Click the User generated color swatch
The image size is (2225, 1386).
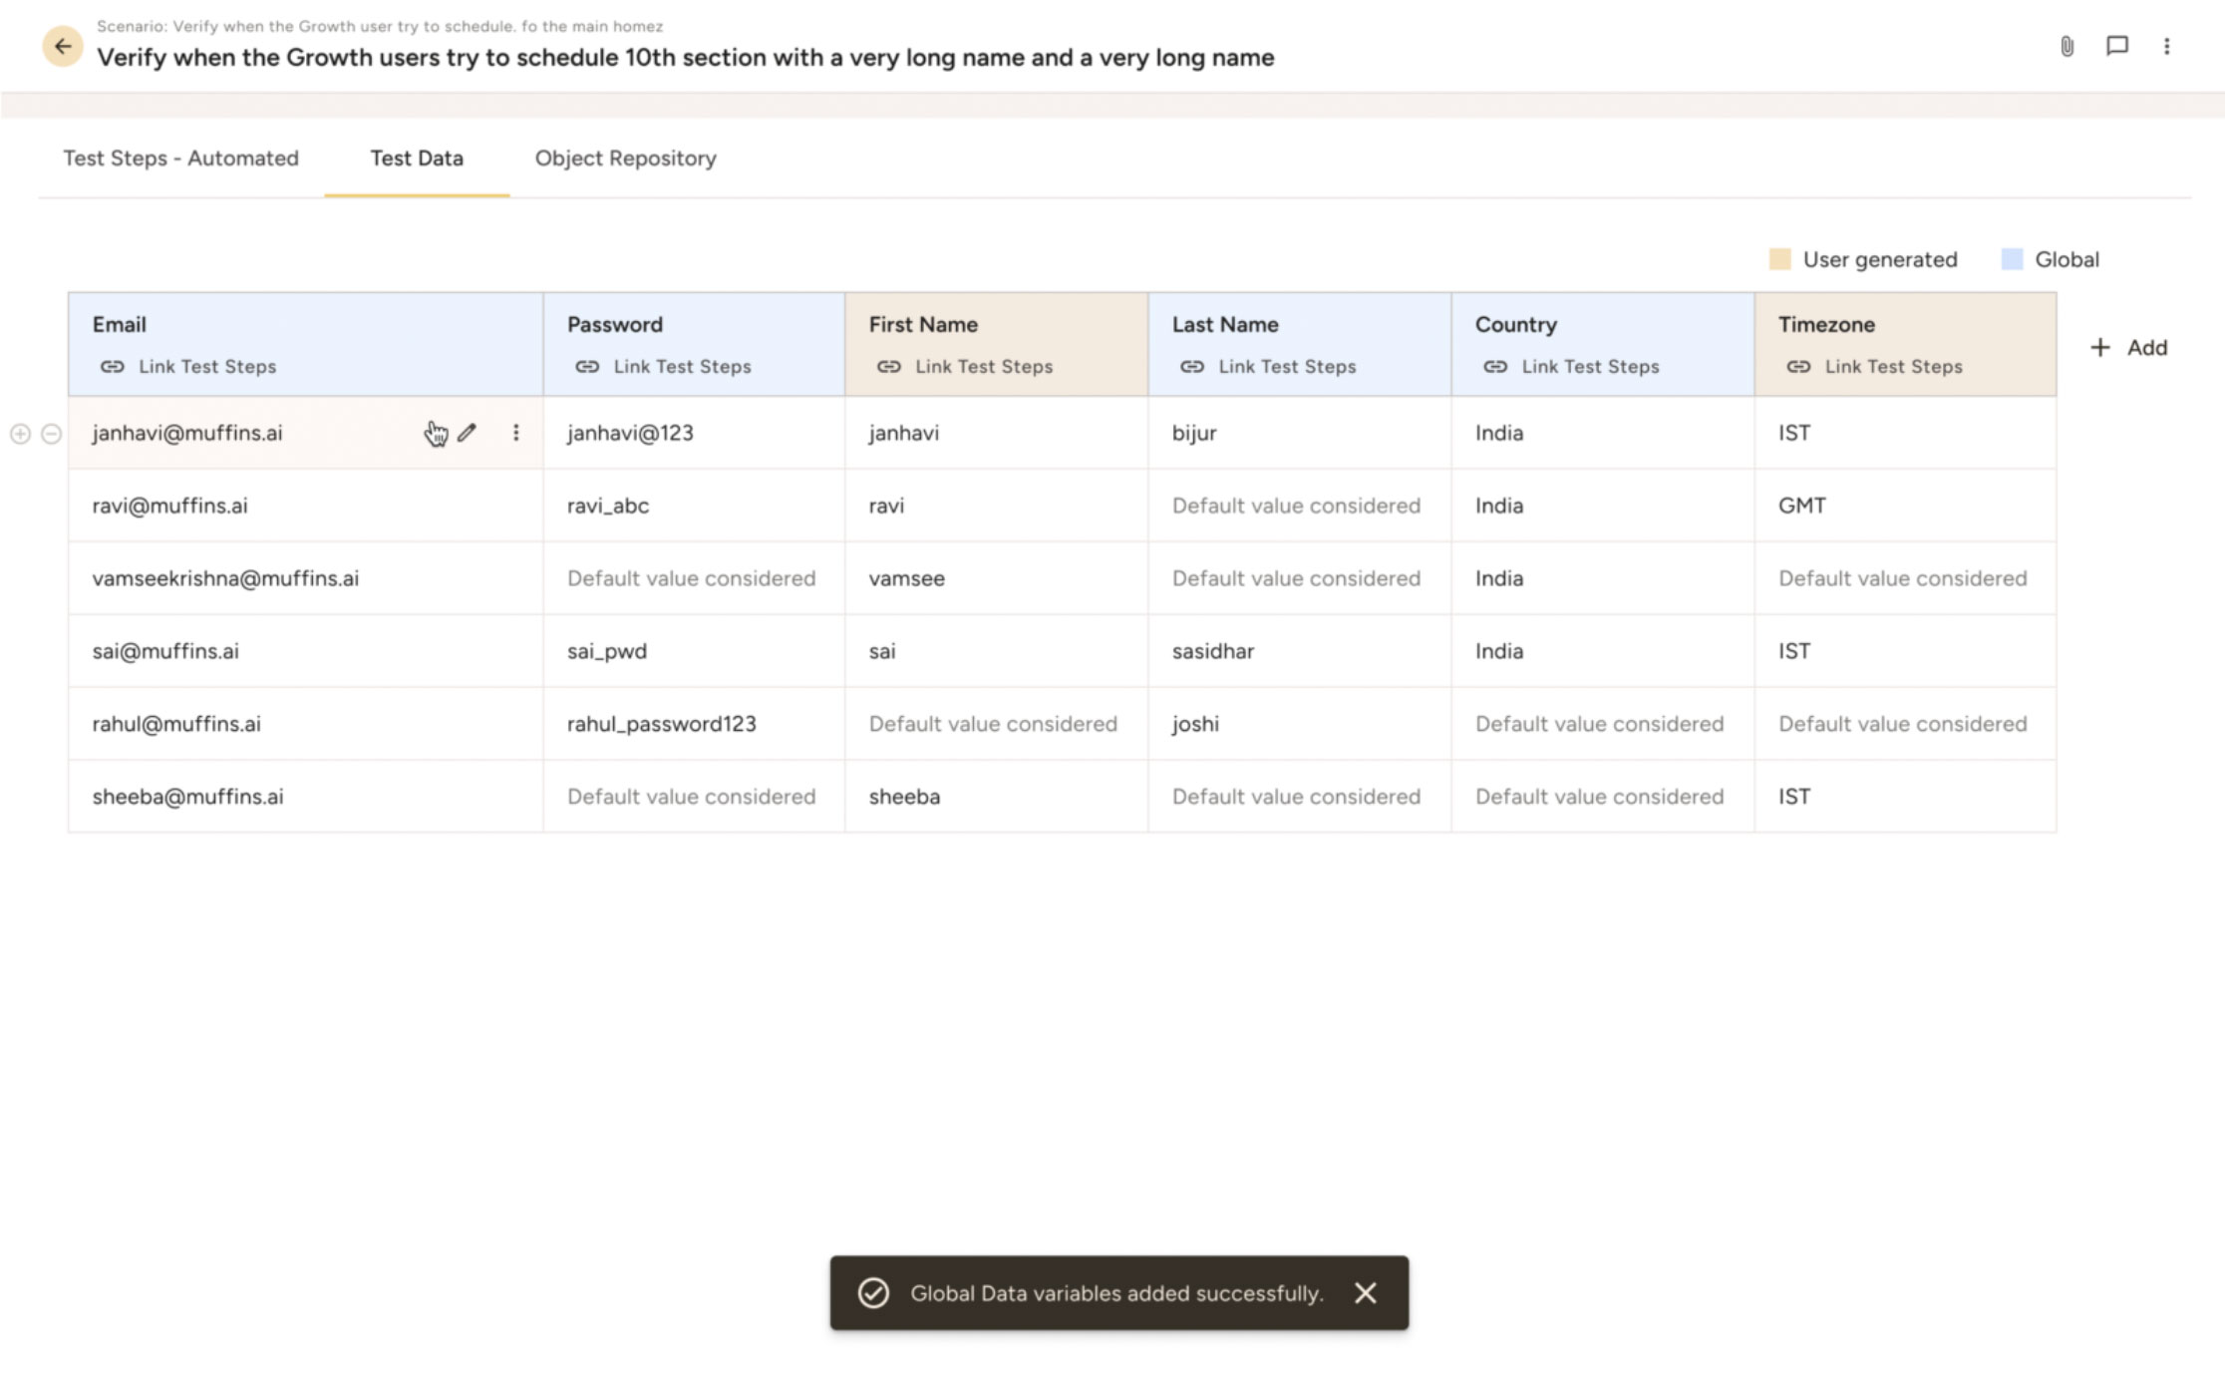point(1779,260)
